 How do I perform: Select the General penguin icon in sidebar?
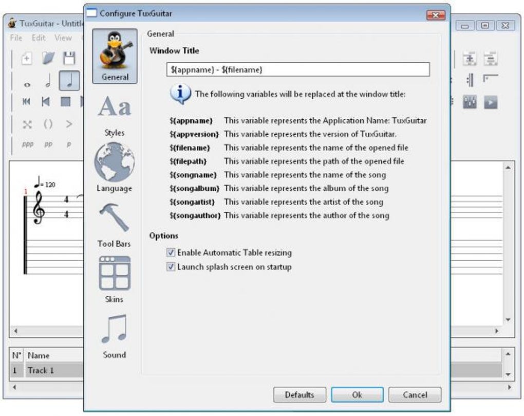coord(115,56)
